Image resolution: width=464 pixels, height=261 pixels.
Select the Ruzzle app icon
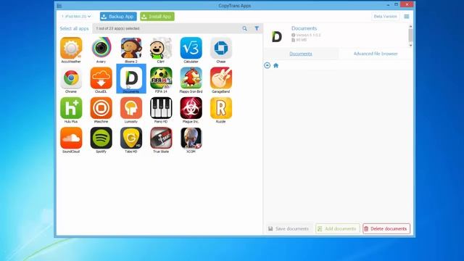[221, 108]
